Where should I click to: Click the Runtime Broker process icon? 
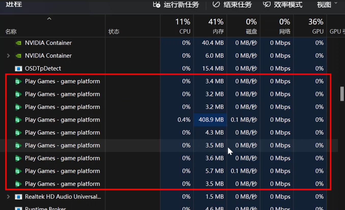coord(18,208)
